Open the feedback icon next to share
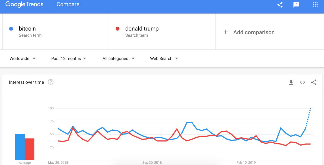The height and width of the screenshot is (165, 324). (x=296, y=4)
